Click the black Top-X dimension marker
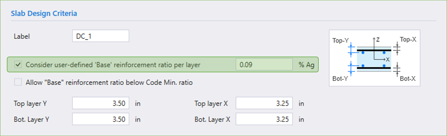 click(x=397, y=48)
